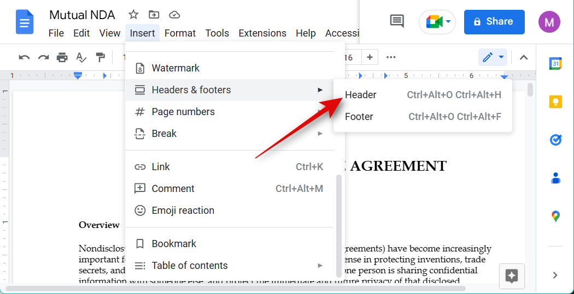Open Google Keep from side panel

(x=555, y=102)
